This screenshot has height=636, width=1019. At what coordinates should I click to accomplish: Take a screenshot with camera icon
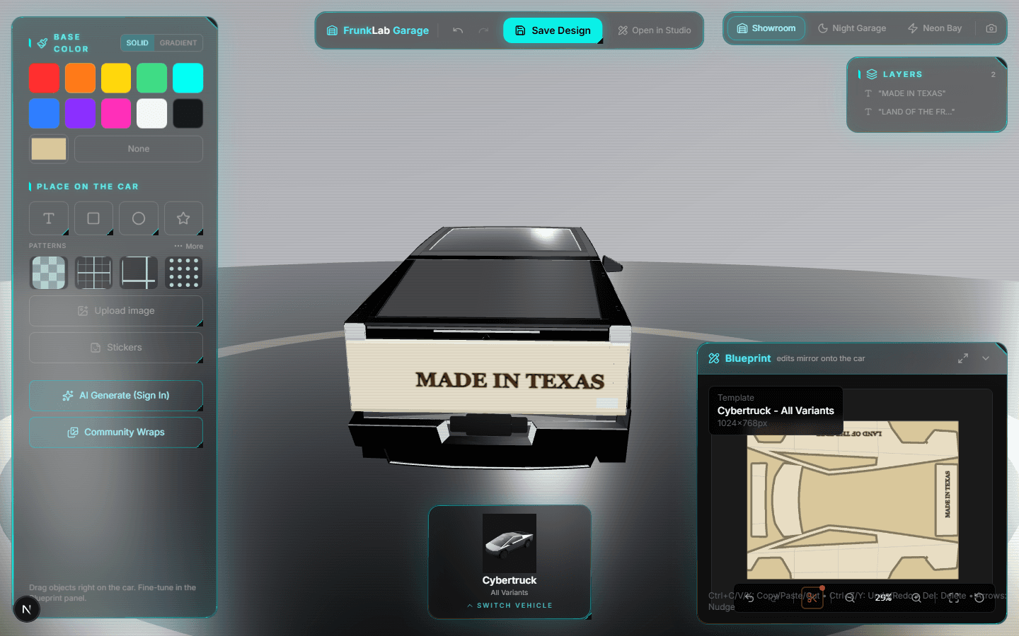(x=991, y=28)
